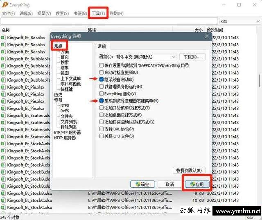The image size is (262, 220).
Task: Check 添加桌面快捷方式(E)
Action: coord(102,115)
